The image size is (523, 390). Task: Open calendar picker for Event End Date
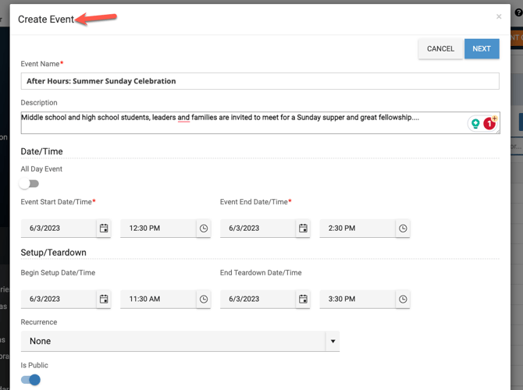[x=303, y=229]
